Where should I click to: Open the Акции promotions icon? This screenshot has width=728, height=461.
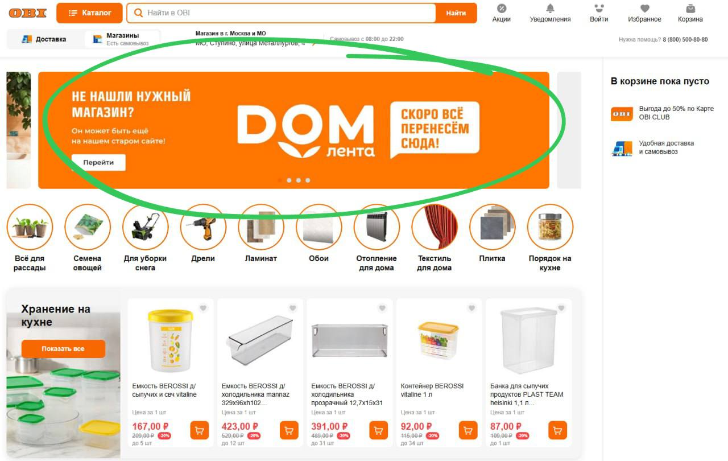coord(501,9)
